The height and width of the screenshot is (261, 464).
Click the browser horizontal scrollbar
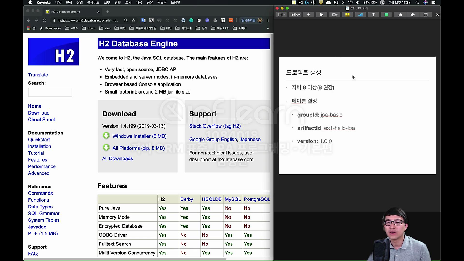125,259
